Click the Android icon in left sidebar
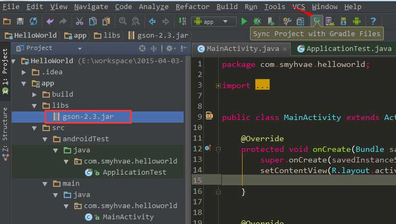 pyautogui.click(x=5, y=91)
